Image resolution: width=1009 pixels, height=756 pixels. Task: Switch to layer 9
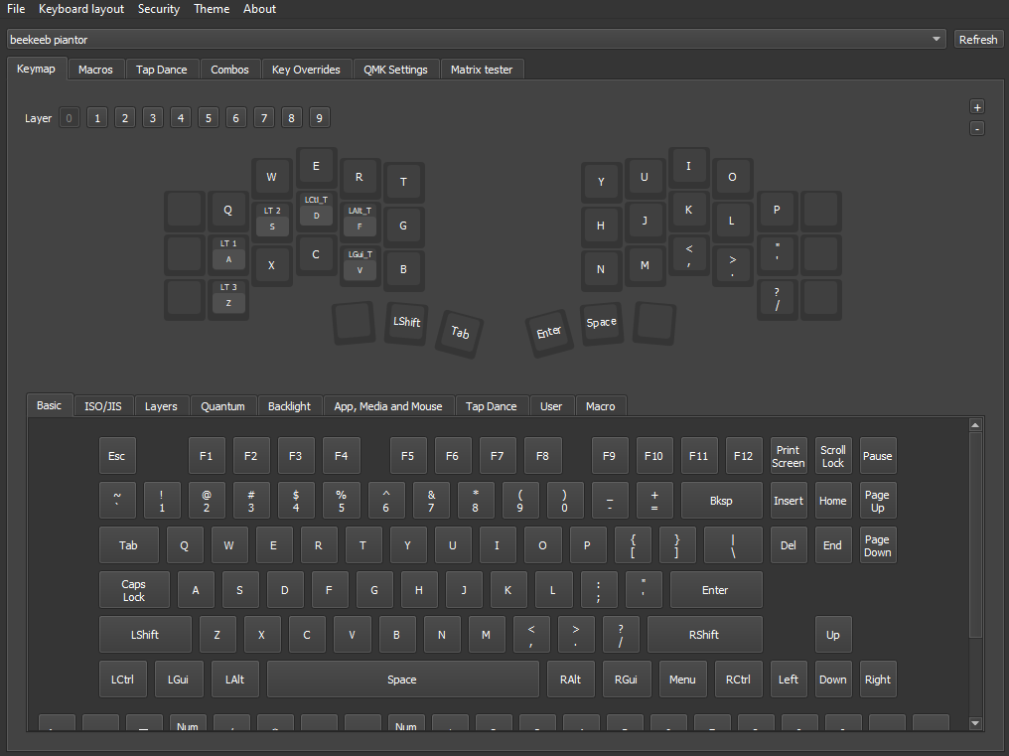click(x=318, y=118)
